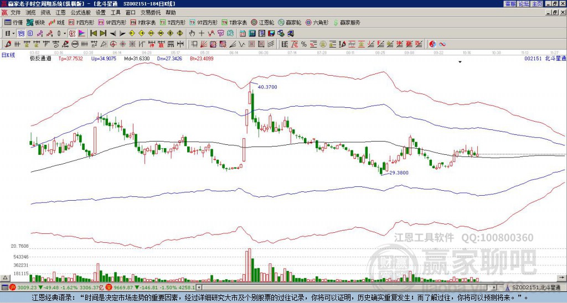567x303 pixels.
Task: Select the hand pan tool
Action: [x=192, y=34]
